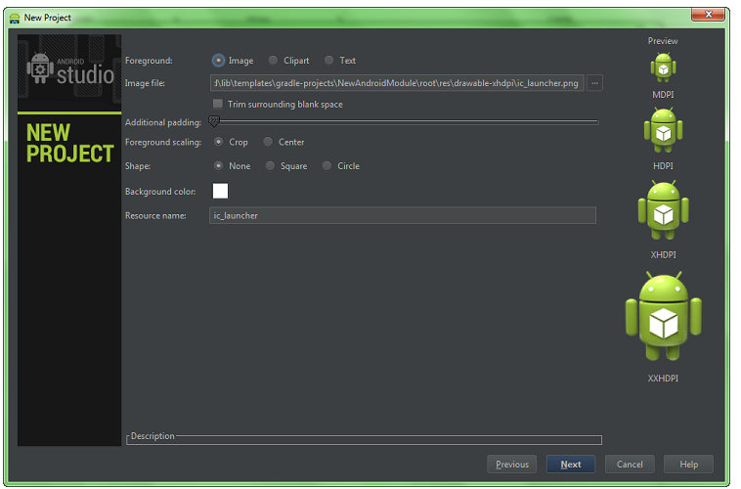The image size is (741, 489).
Task: Click the Image file path field
Action: pyautogui.click(x=397, y=83)
